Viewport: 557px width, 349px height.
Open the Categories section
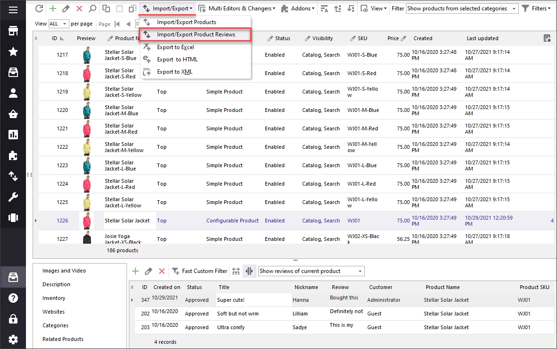(55, 325)
